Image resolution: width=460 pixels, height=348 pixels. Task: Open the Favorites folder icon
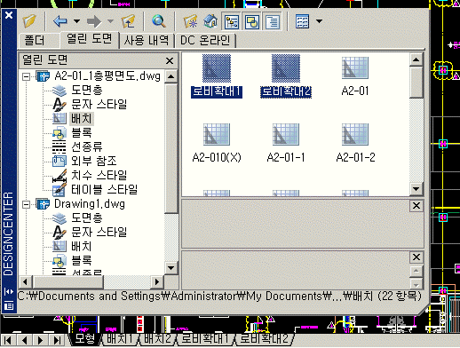190,21
